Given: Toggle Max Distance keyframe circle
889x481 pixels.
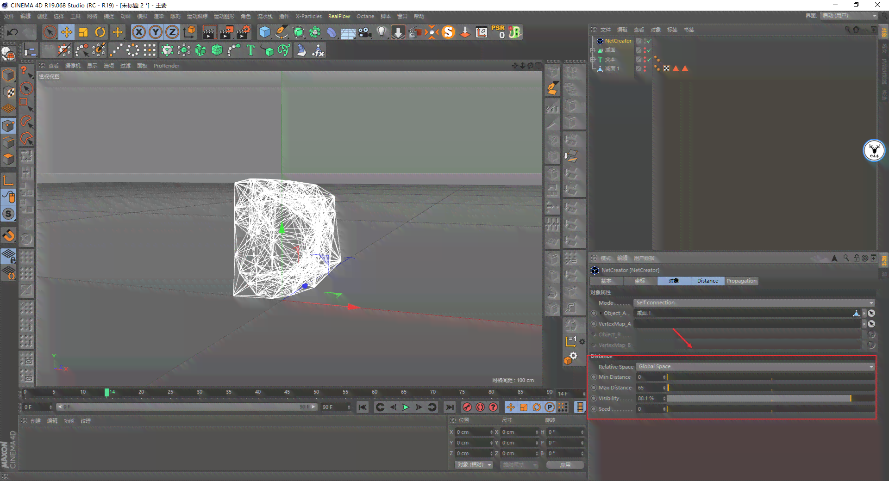Looking at the screenshot, I should click(594, 388).
